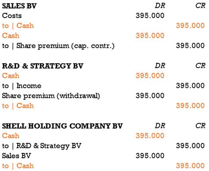
Task: Select the Costs debit entry label
Action: point(12,16)
